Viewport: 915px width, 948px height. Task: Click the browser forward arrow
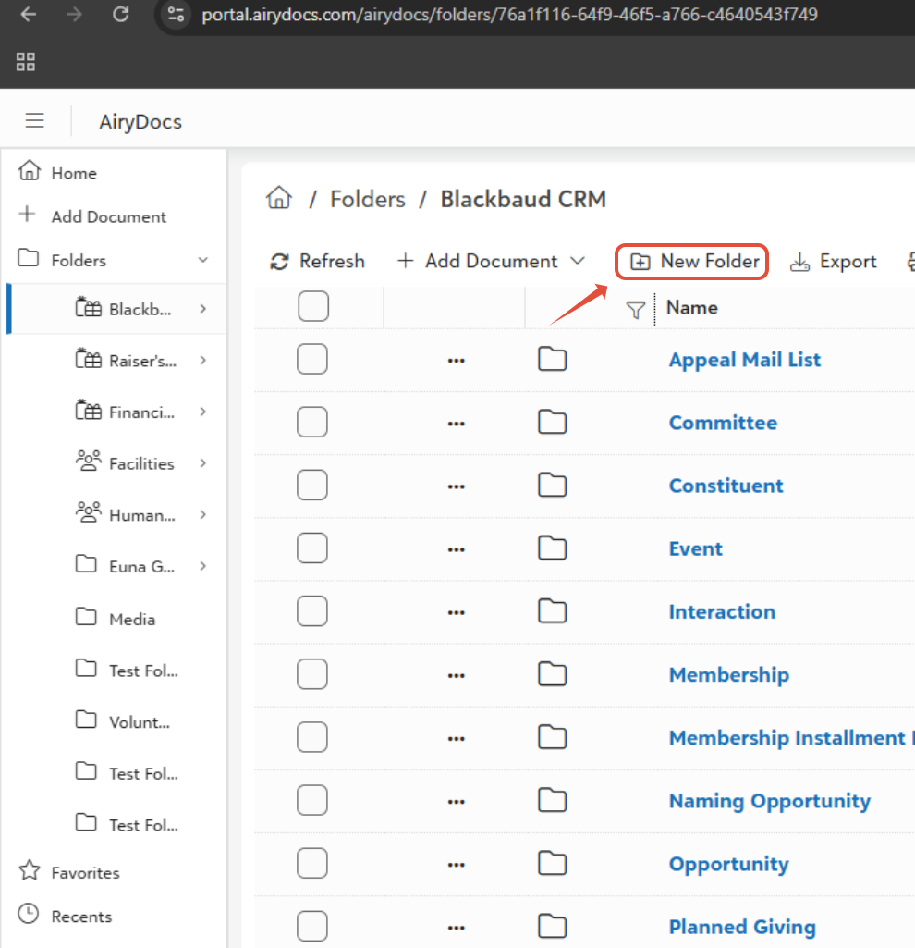coord(74,14)
